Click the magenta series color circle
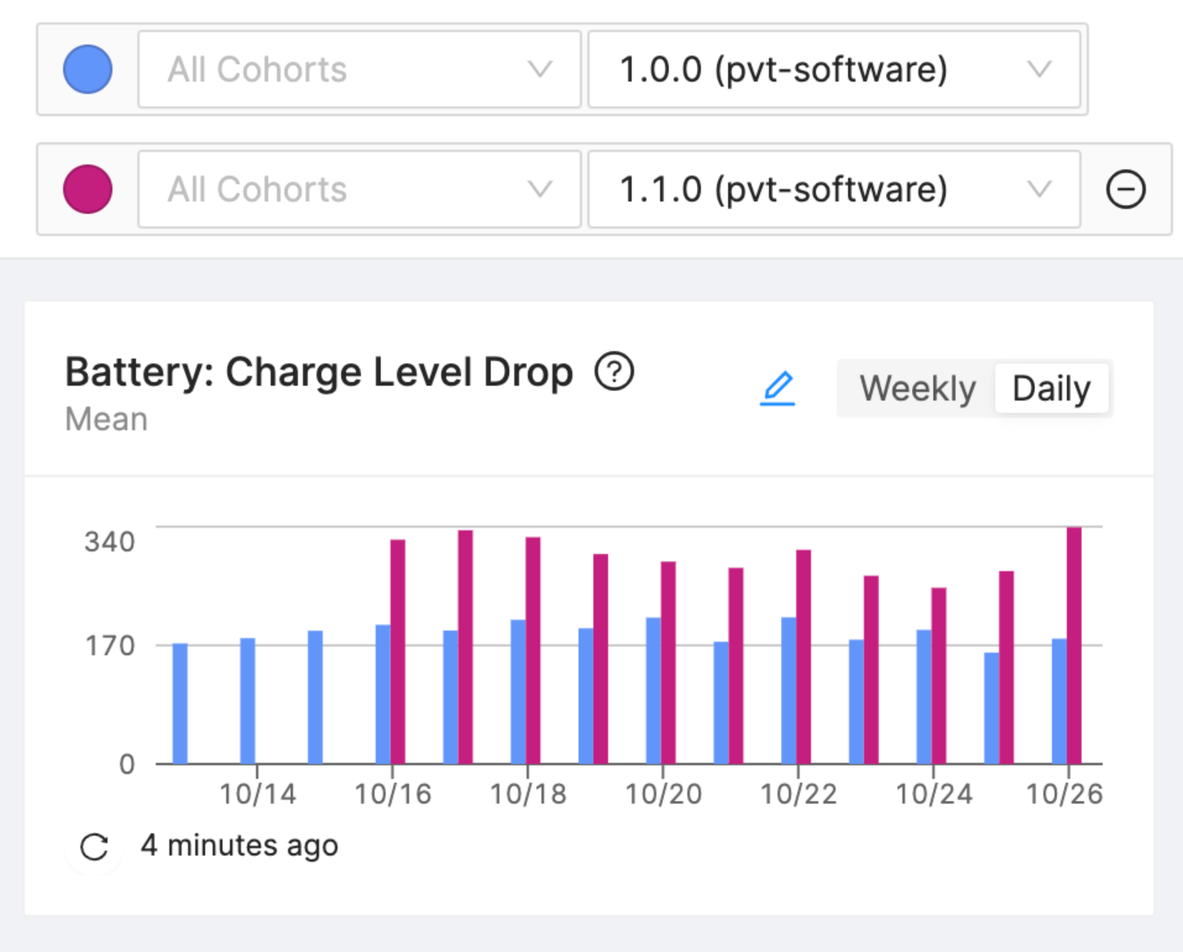Image resolution: width=1183 pixels, height=952 pixels. [88, 189]
